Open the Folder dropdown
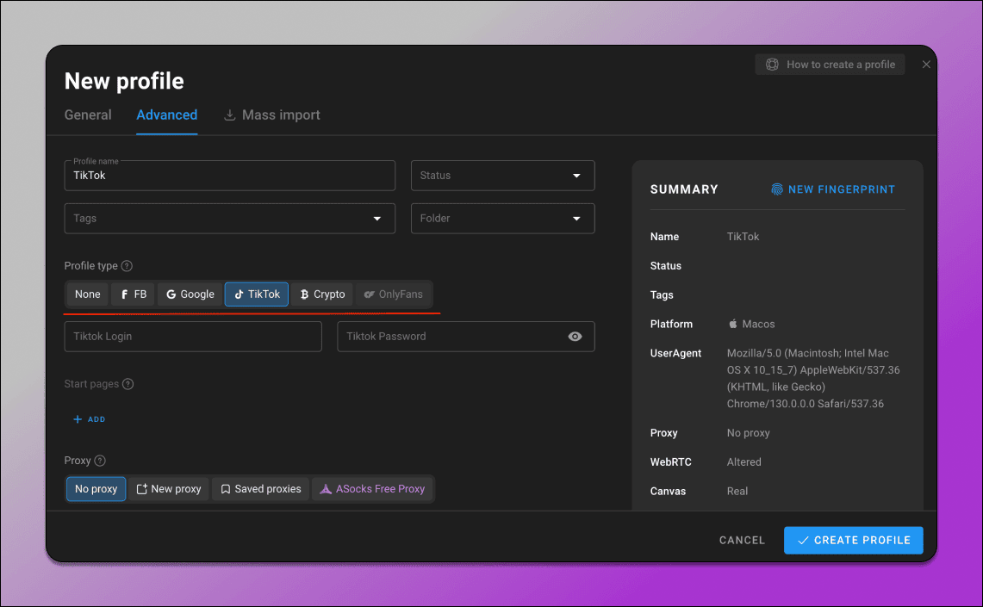 point(502,218)
